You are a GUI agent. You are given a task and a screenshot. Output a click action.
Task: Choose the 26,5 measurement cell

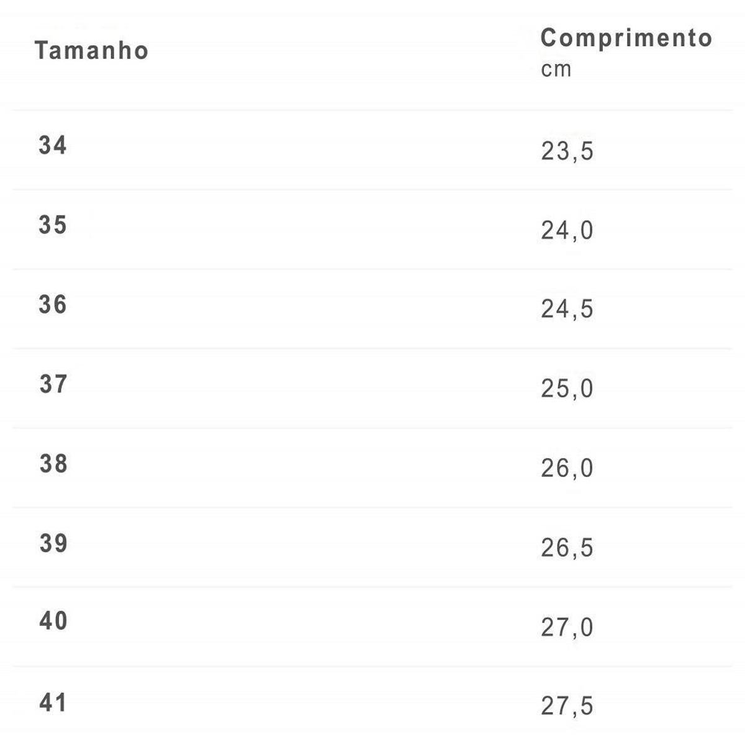(567, 548)
